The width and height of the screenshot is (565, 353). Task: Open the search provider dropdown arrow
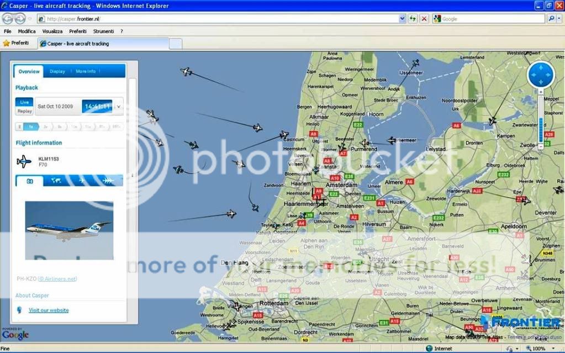pyautogui.click(x=558, y=19)
